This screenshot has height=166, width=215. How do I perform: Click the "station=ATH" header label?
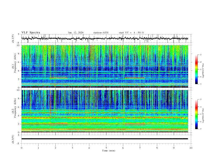(x=101, y=33)
